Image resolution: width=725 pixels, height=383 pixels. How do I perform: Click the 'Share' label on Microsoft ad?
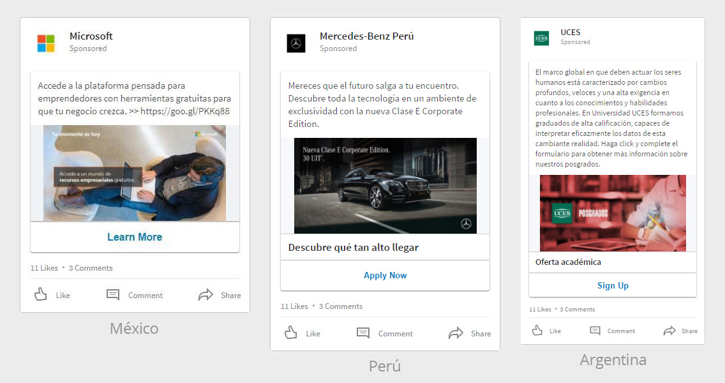pyautogui.click(x=231, y=295)
